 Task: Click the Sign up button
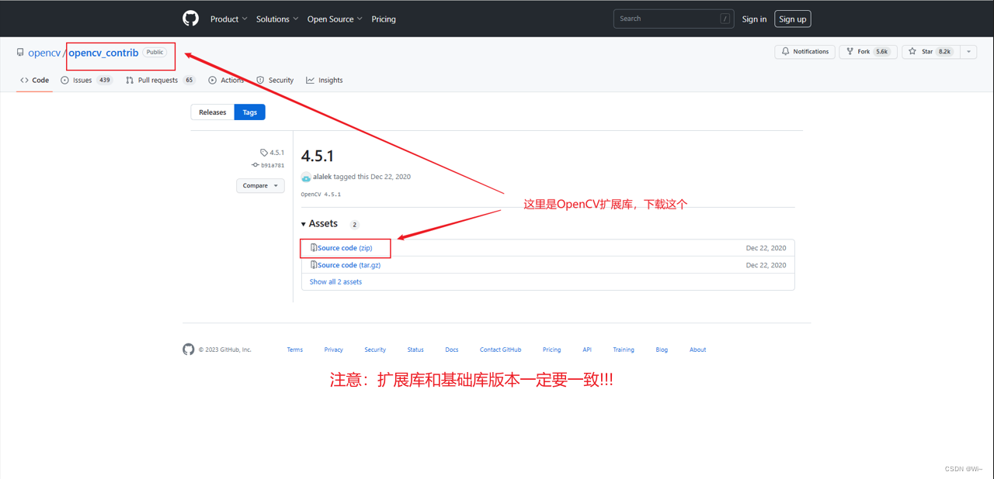point(793,19)
